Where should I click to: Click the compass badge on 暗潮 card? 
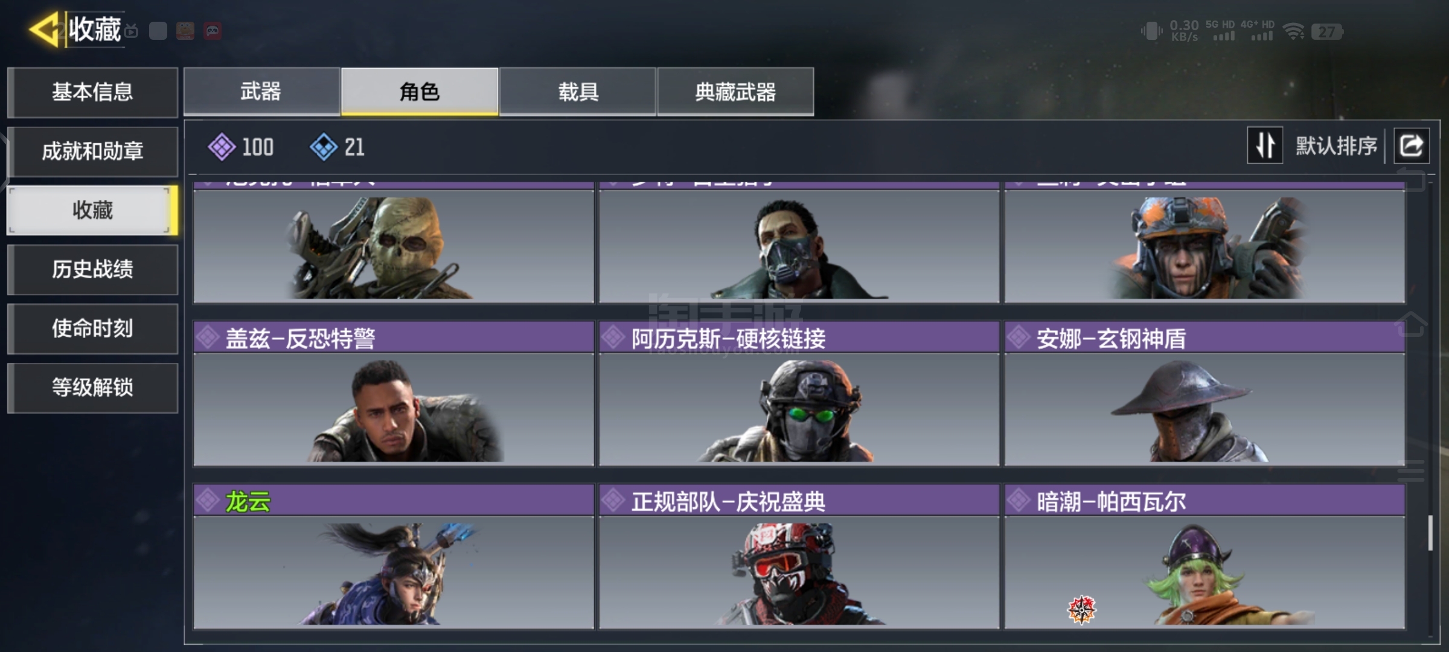click(x=1081, y=610)
